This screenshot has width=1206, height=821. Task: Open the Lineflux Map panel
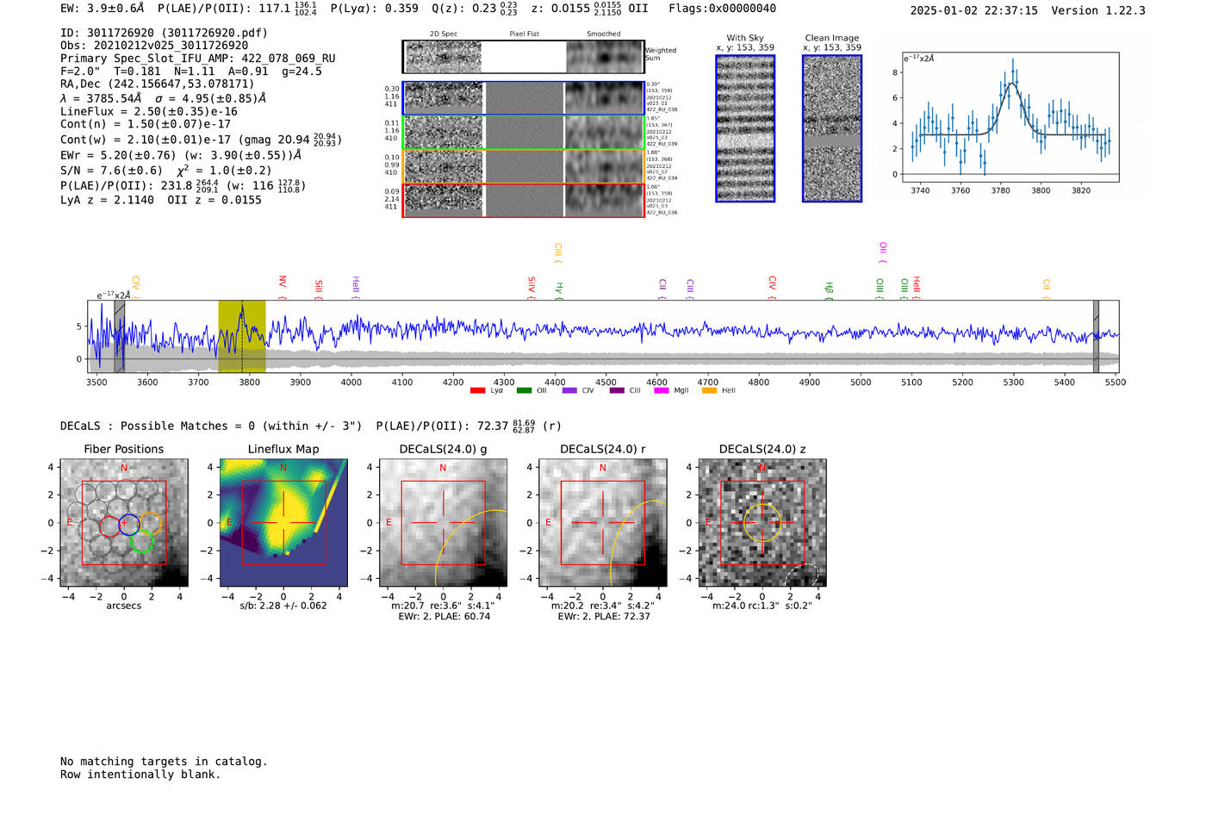[283, 523]
